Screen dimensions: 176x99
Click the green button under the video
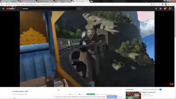click(91, 94)
